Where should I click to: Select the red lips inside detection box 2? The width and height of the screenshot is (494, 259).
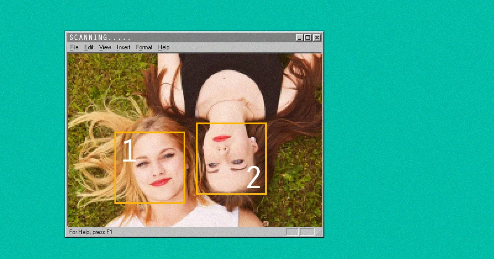click(221, 138)
